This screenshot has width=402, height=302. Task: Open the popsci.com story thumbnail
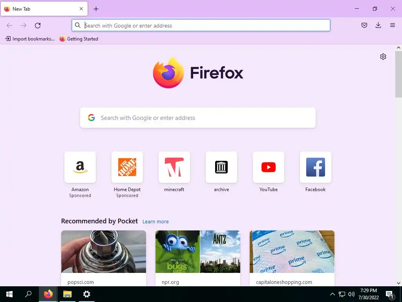pos(104,251)
